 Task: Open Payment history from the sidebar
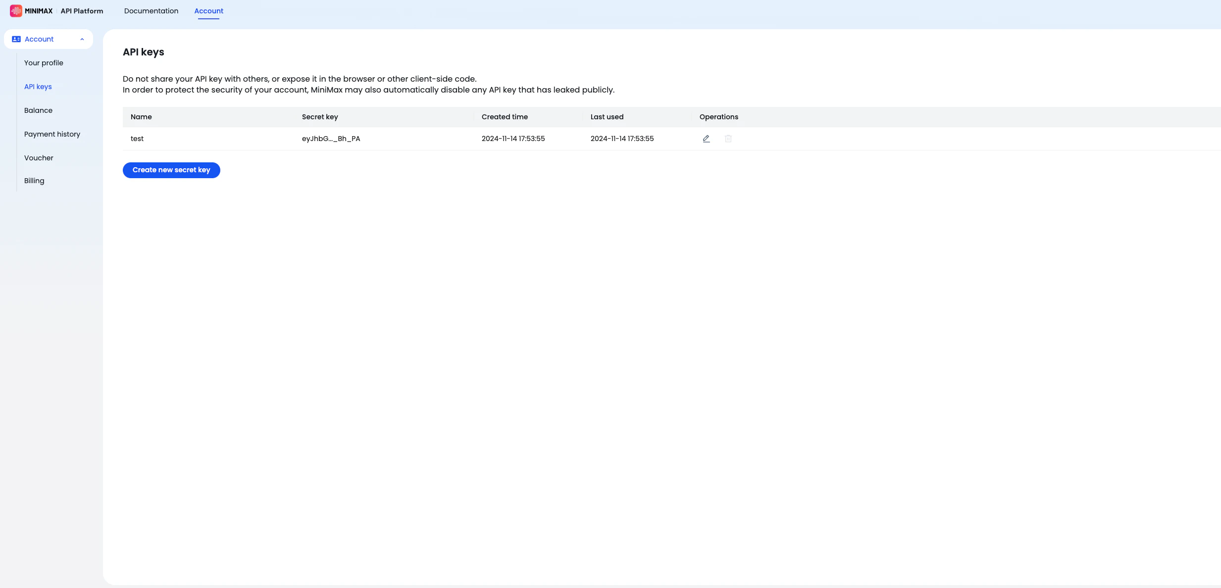click(52, 134)
